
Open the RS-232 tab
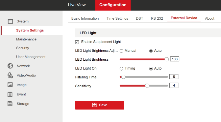pyautogui.click(x=157, y=18)
